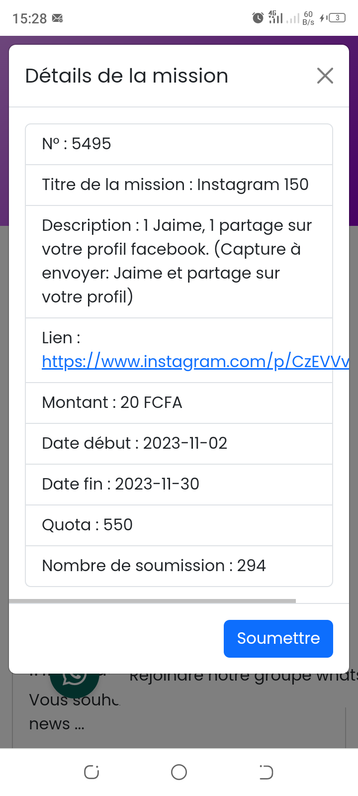Tap the 60 B/s network speed indicator

pyautogui.click(x=308, y=18)
